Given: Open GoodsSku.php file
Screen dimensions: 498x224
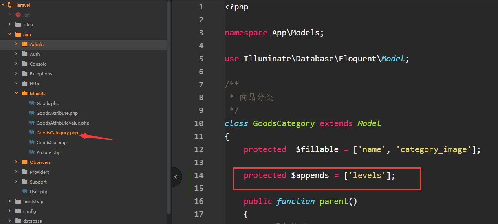Looking at the screenshot, I should [51, 143].
